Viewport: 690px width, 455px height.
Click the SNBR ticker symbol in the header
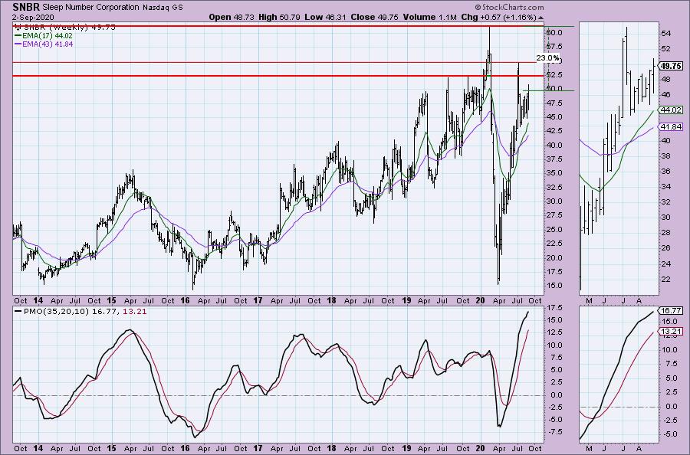click(x=26, y=7)
